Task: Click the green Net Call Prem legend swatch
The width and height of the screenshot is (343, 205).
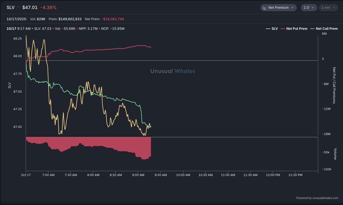Action: click(312, 29)
